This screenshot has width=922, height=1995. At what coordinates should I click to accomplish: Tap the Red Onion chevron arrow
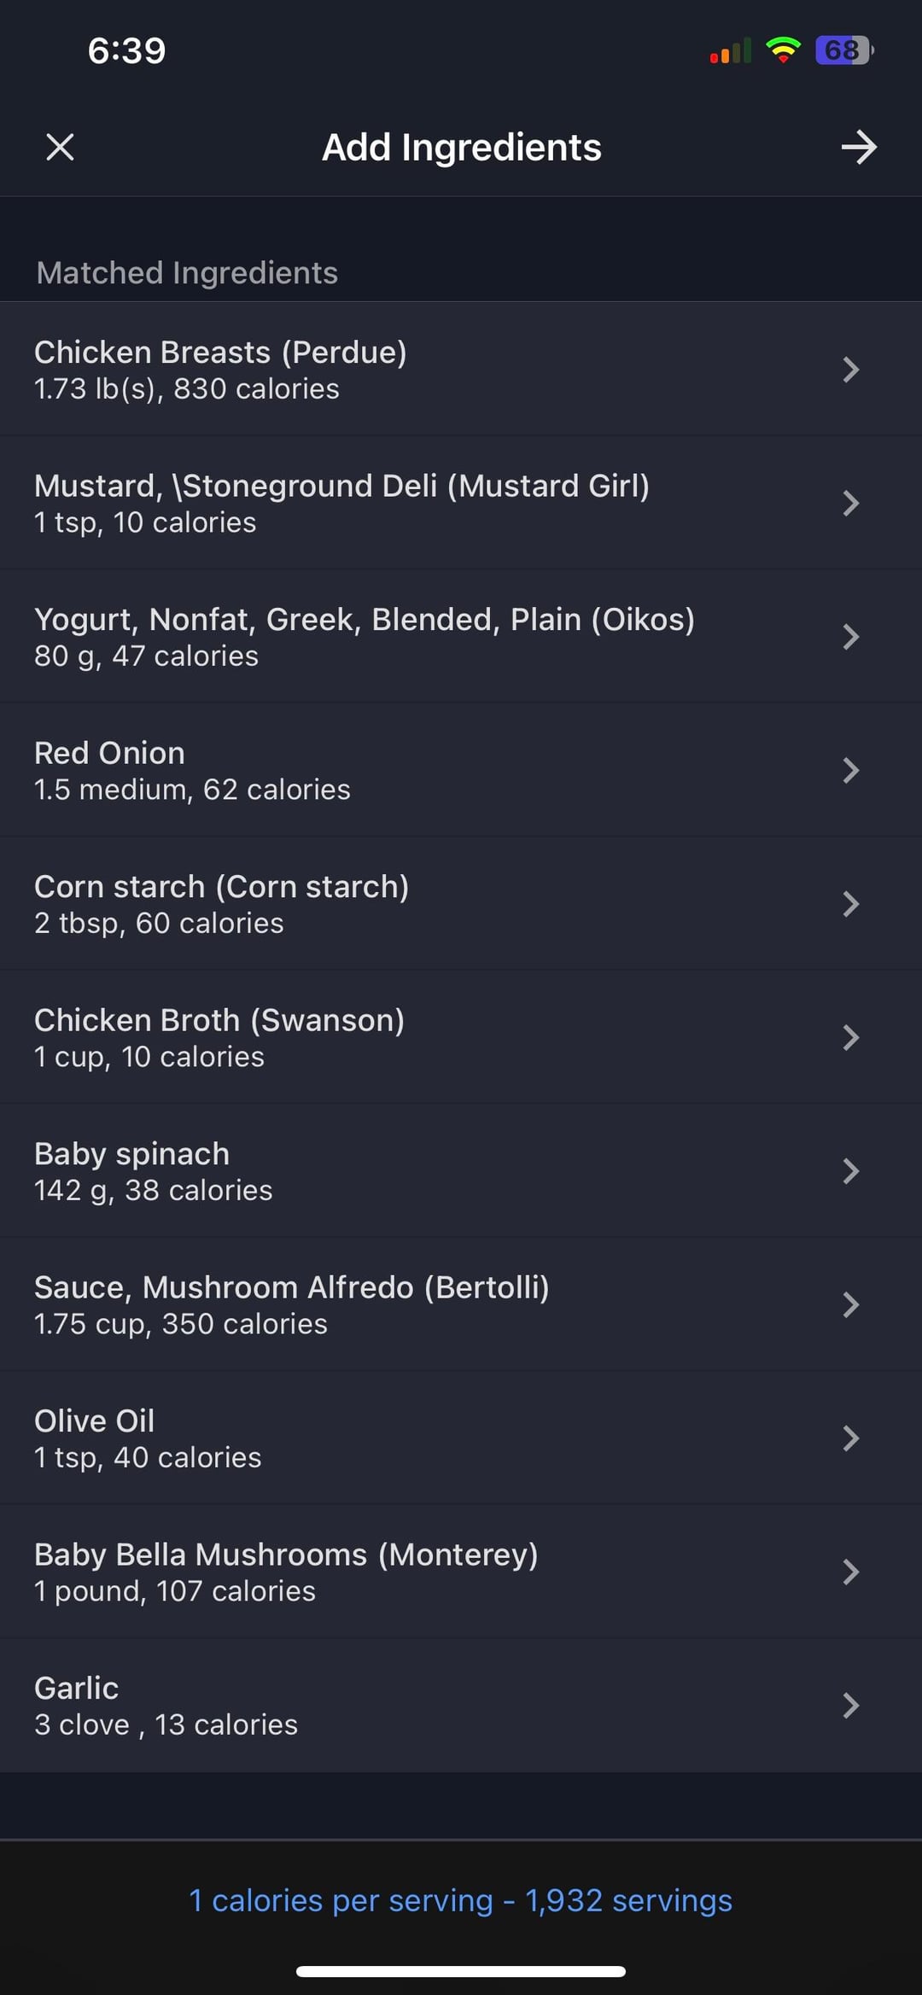850,770
